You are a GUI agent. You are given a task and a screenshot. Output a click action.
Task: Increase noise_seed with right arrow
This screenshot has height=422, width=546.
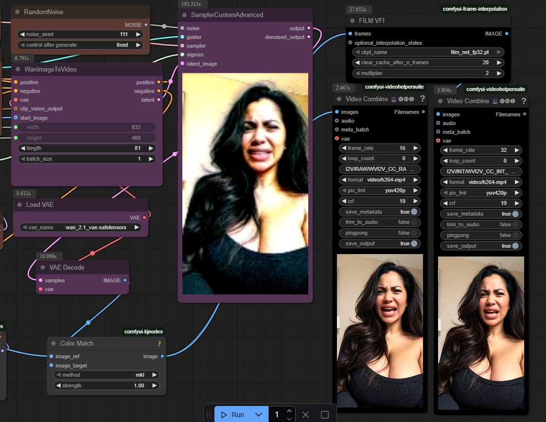tap(138, 34)
